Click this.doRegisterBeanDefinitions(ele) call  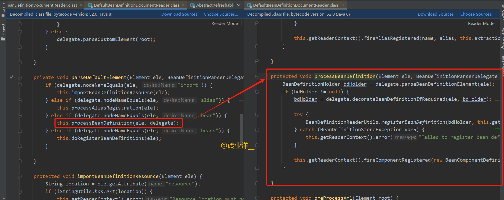click(x=109, y=138)
